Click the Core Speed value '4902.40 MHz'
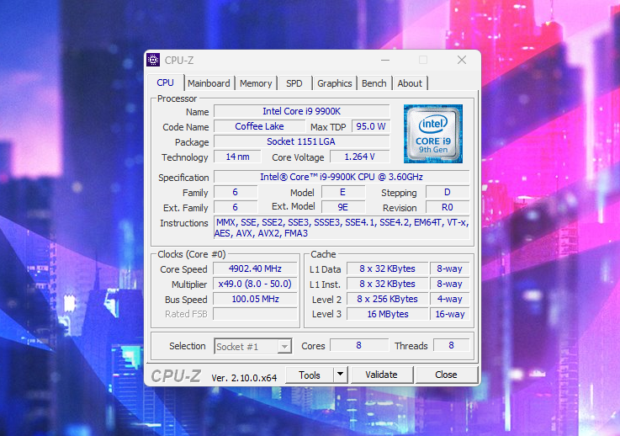 tap(255, 269)
